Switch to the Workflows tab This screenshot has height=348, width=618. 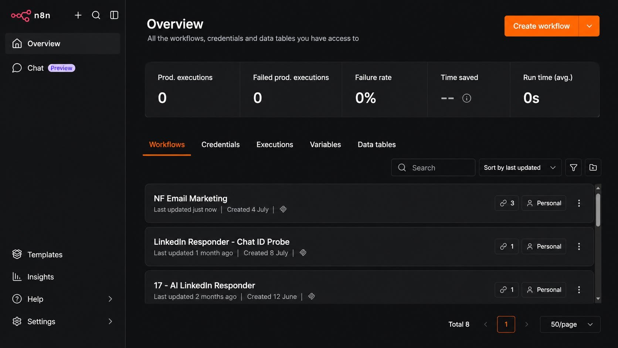click(167, 145)
